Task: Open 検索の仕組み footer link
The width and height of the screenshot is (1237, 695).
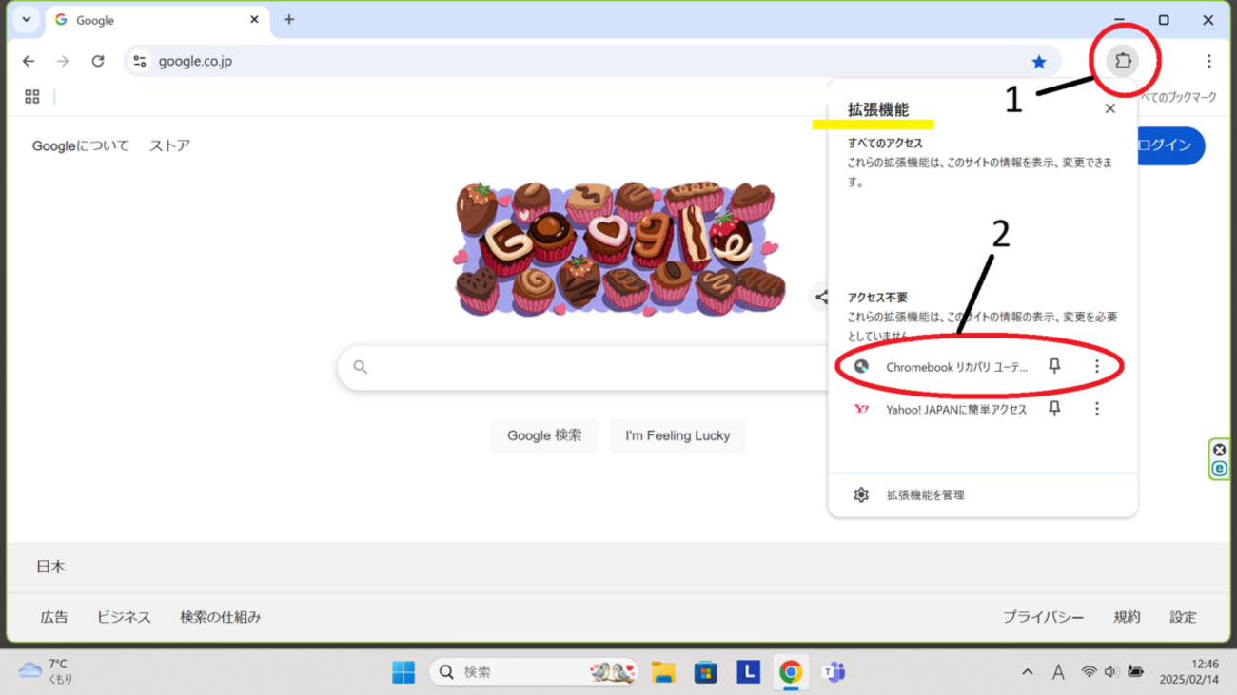Action: tap(221, 617)
